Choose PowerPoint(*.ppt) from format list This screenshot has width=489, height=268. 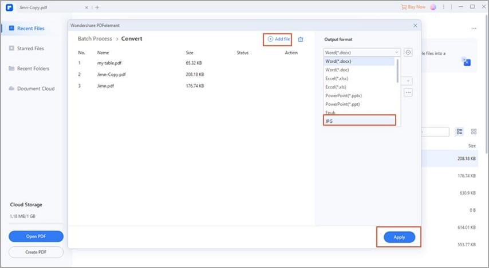click(359, 104)
